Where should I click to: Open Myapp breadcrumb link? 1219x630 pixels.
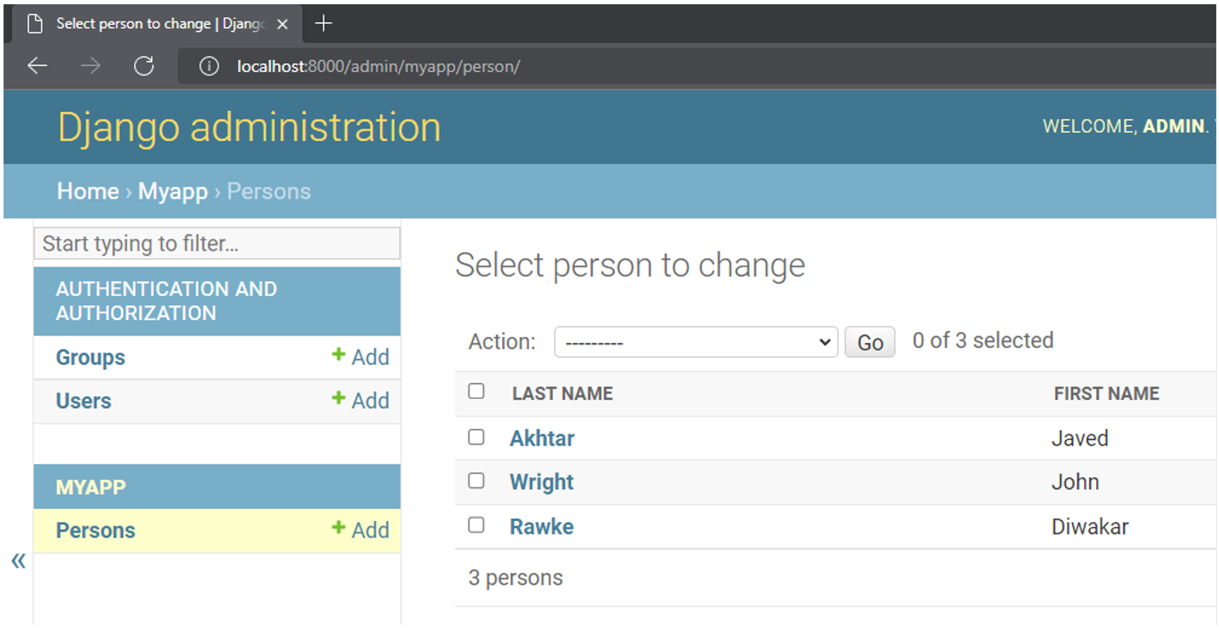pyautogui.click(x=173, y=191)
